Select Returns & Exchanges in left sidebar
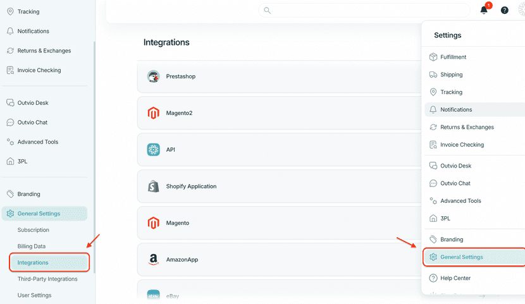Screen dimensions: 525x304 pos(44,51)
